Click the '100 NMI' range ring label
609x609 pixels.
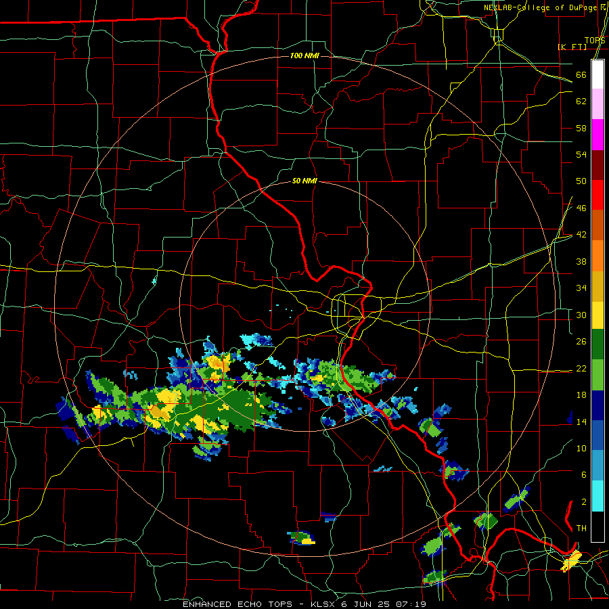(304, 56)
